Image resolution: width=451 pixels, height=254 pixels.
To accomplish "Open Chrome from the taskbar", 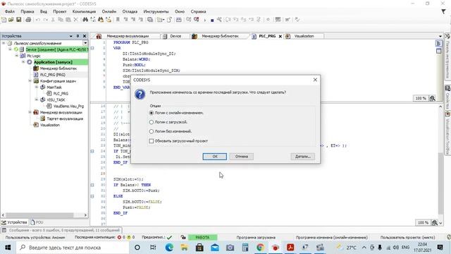I will (x=260, y=248).
